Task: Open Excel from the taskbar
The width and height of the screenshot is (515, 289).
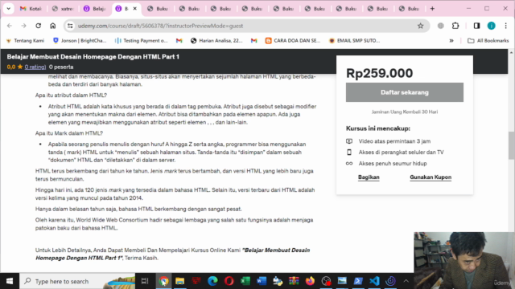Action: 245,281
